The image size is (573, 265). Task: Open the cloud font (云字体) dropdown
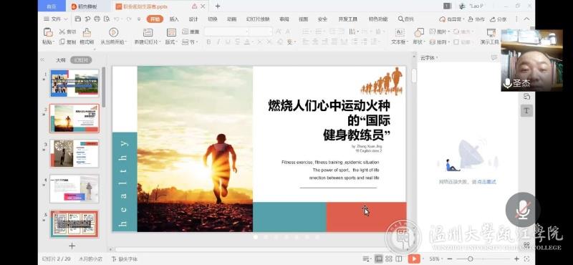(x=429, y=58)
